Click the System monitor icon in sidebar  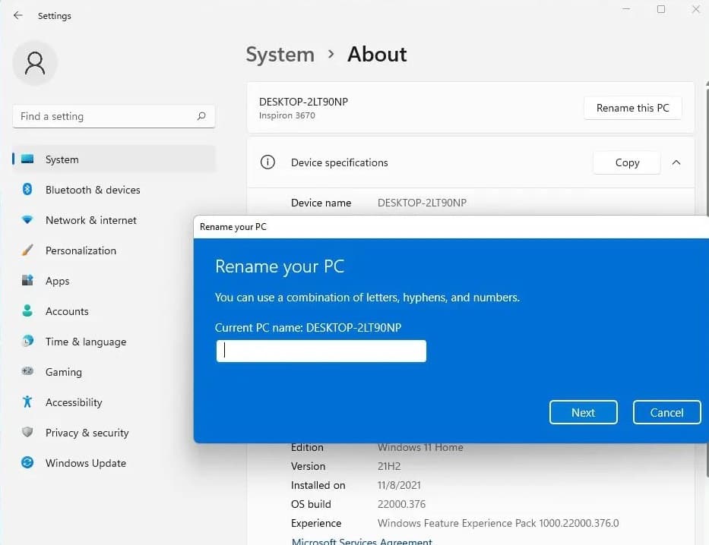pyautogui.click(x=27, y=159)
